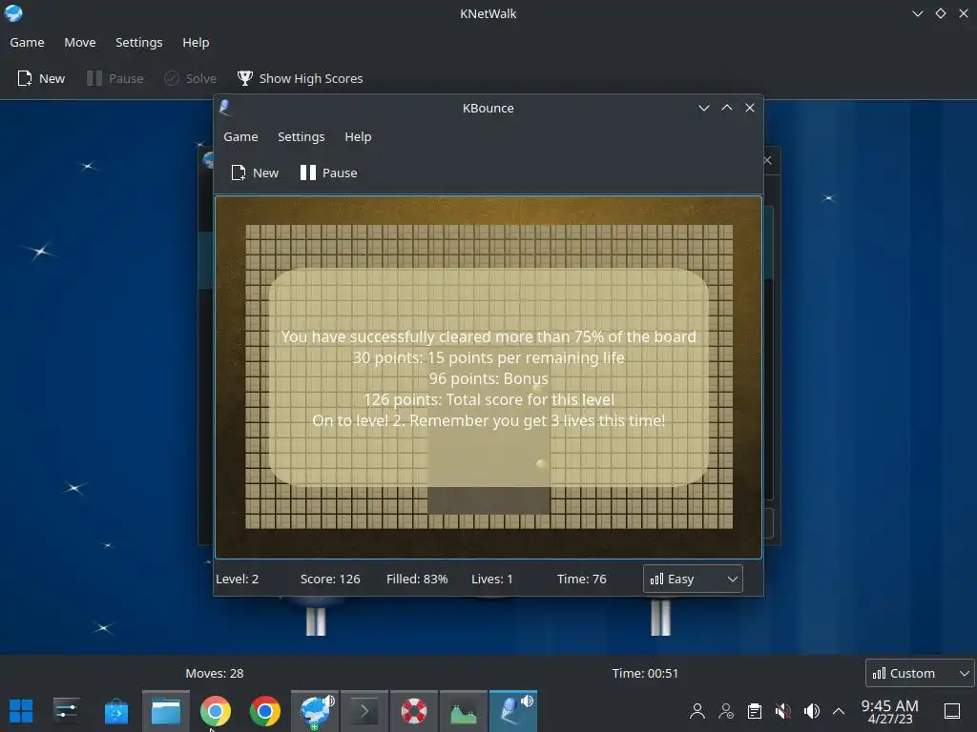Click the KBounce app icon in title bar

[225, 108]
